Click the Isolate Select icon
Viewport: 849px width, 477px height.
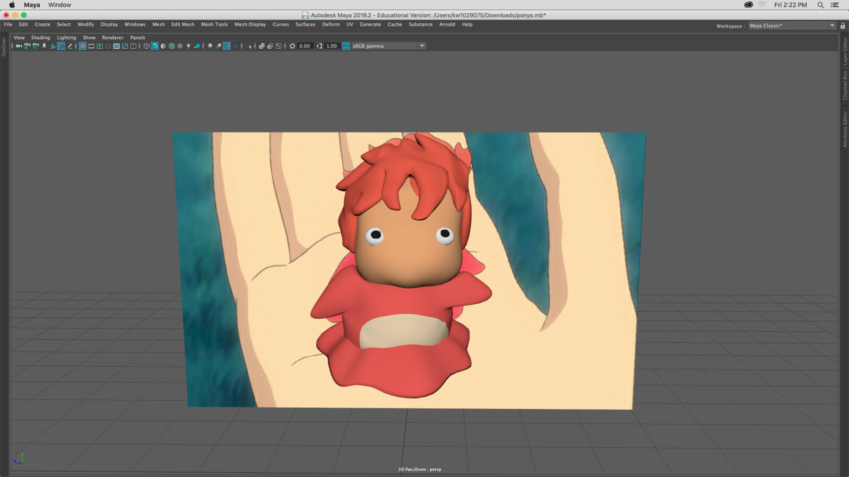click(248, 46)
